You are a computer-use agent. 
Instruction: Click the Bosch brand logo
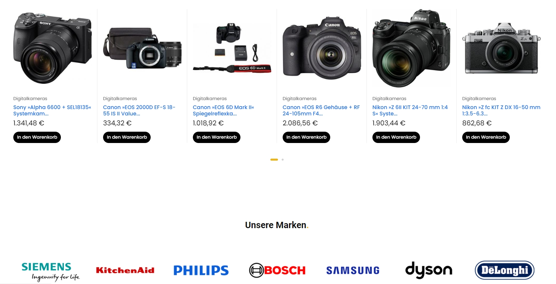[x=277, y=270]
